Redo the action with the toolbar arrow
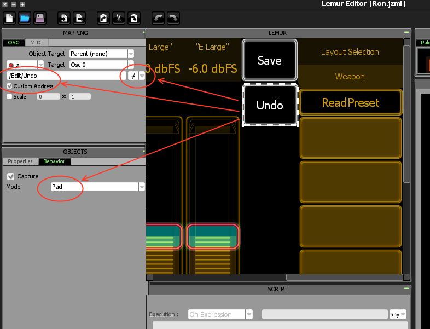This screenshot has width=430, height=329. click(173, 19)
